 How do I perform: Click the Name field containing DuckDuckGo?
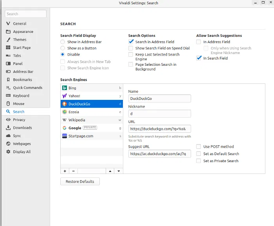click(x=160, y=98)
